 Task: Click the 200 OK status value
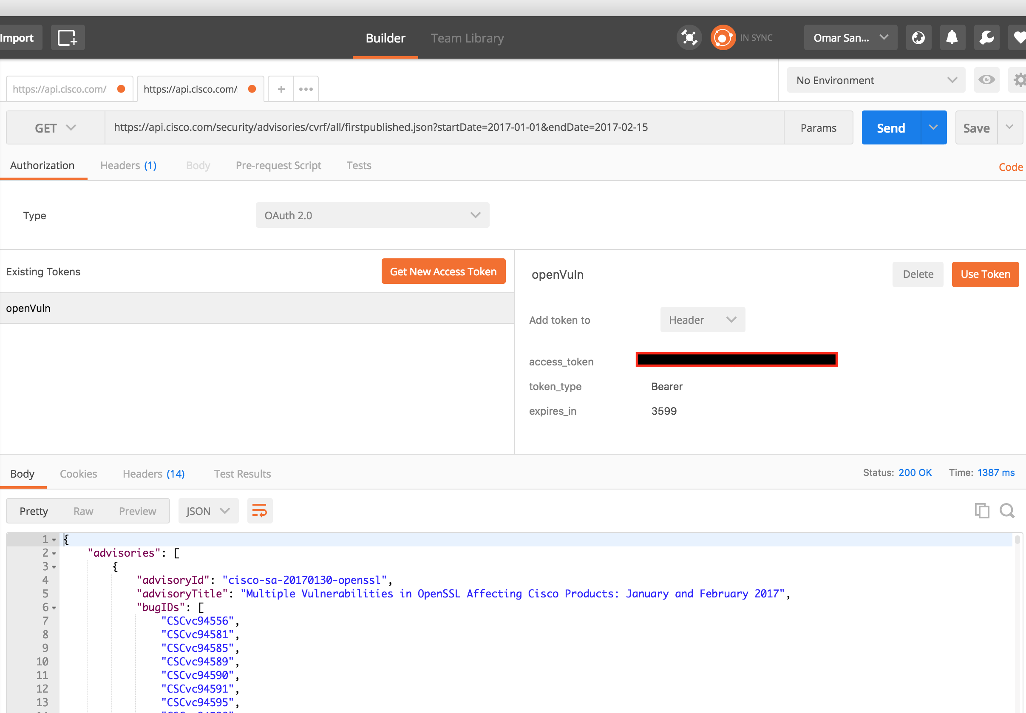point(915,473)
